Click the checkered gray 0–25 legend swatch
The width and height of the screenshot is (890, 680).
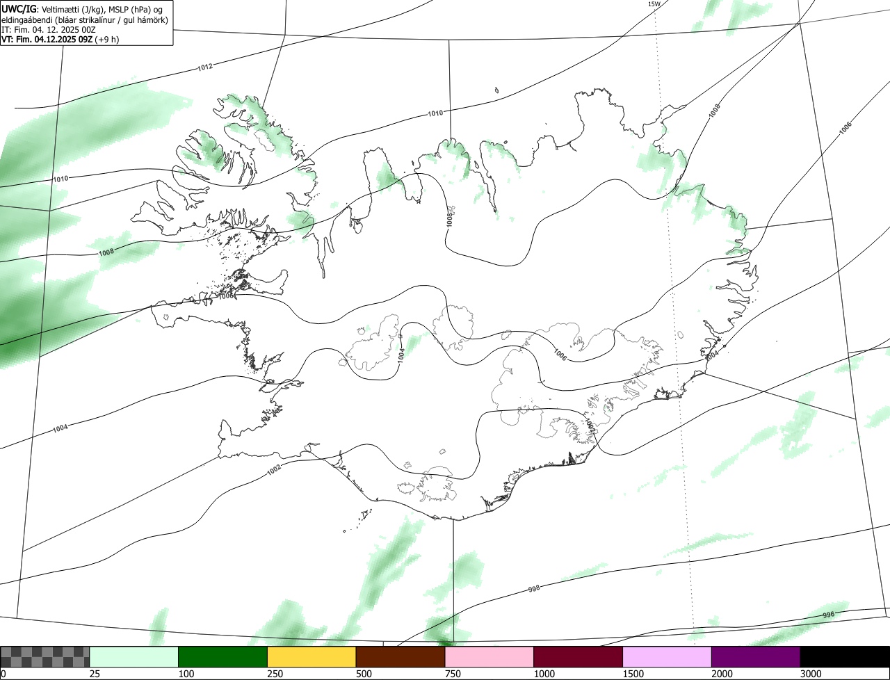point(45,657)
